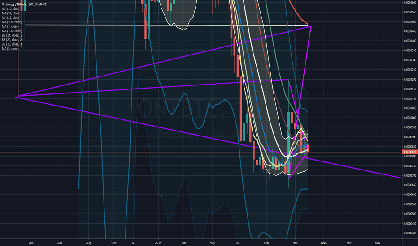Viewport: 418px width, 246px height.
Task: Click the Jun label on time axis
Action: (60, 243)
